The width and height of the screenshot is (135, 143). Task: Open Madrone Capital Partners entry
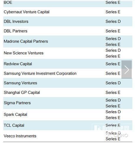pyautogui.click(x=26, y=41)
